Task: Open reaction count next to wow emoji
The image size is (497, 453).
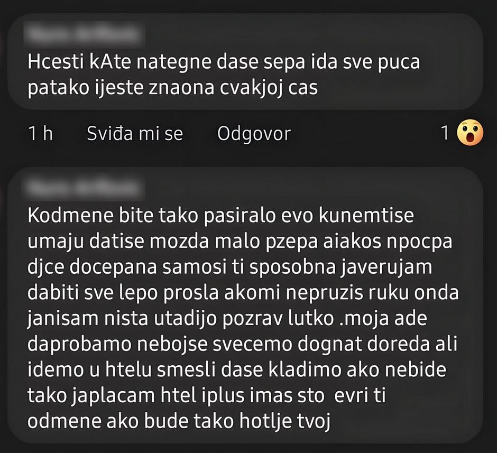Action: (445, 133)
